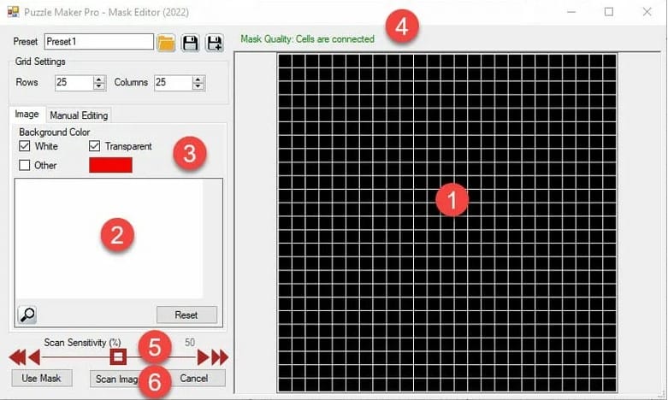
Task: Increase the Rows value with the up arrow
Action: [x=99, y=79]
